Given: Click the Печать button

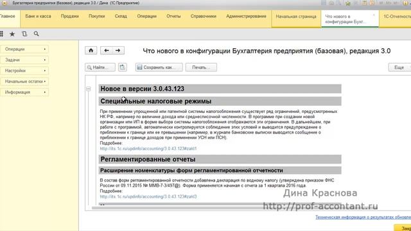Looking at the screenshot, I should click(x=201, y=67).
